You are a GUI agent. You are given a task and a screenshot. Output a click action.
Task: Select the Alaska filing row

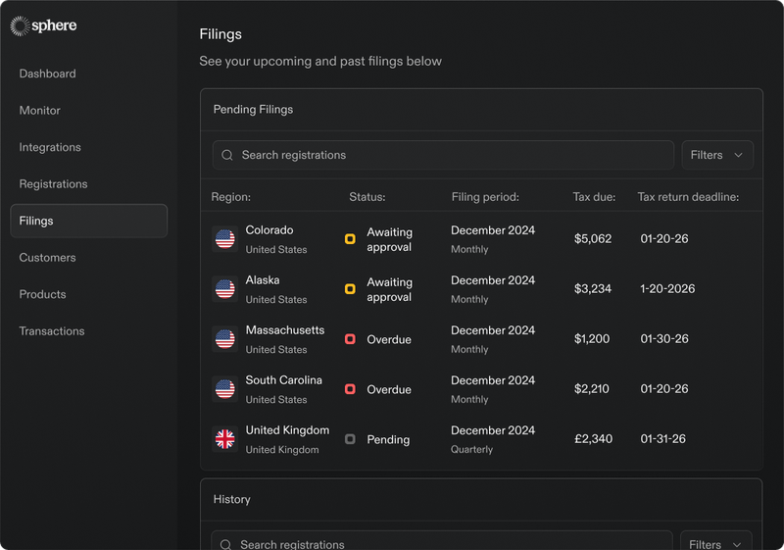pyautogui.click(x=480, y=289)
